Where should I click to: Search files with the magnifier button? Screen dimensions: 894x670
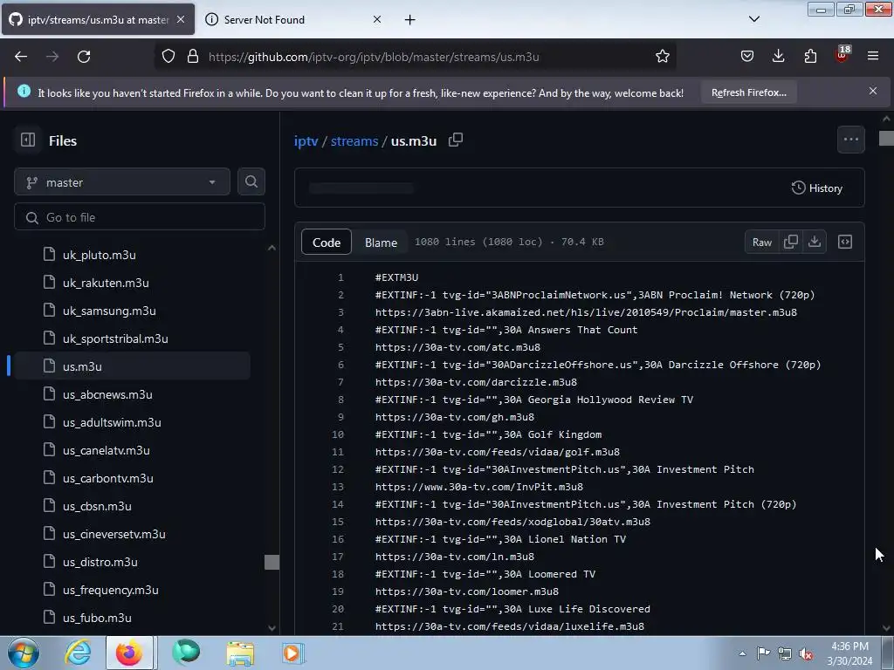point(251,181)
